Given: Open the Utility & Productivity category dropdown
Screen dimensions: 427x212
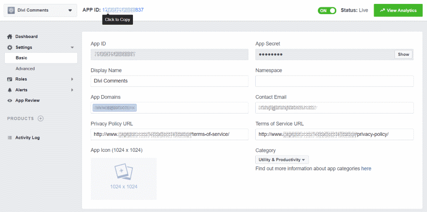Looking at the screenshot, I should pos(282,160).
